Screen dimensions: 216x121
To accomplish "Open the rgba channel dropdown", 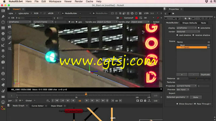I will point(12,13).
